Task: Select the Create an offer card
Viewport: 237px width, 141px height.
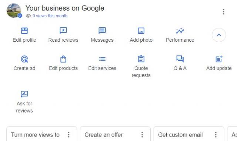Action: (x=115, y=134)
